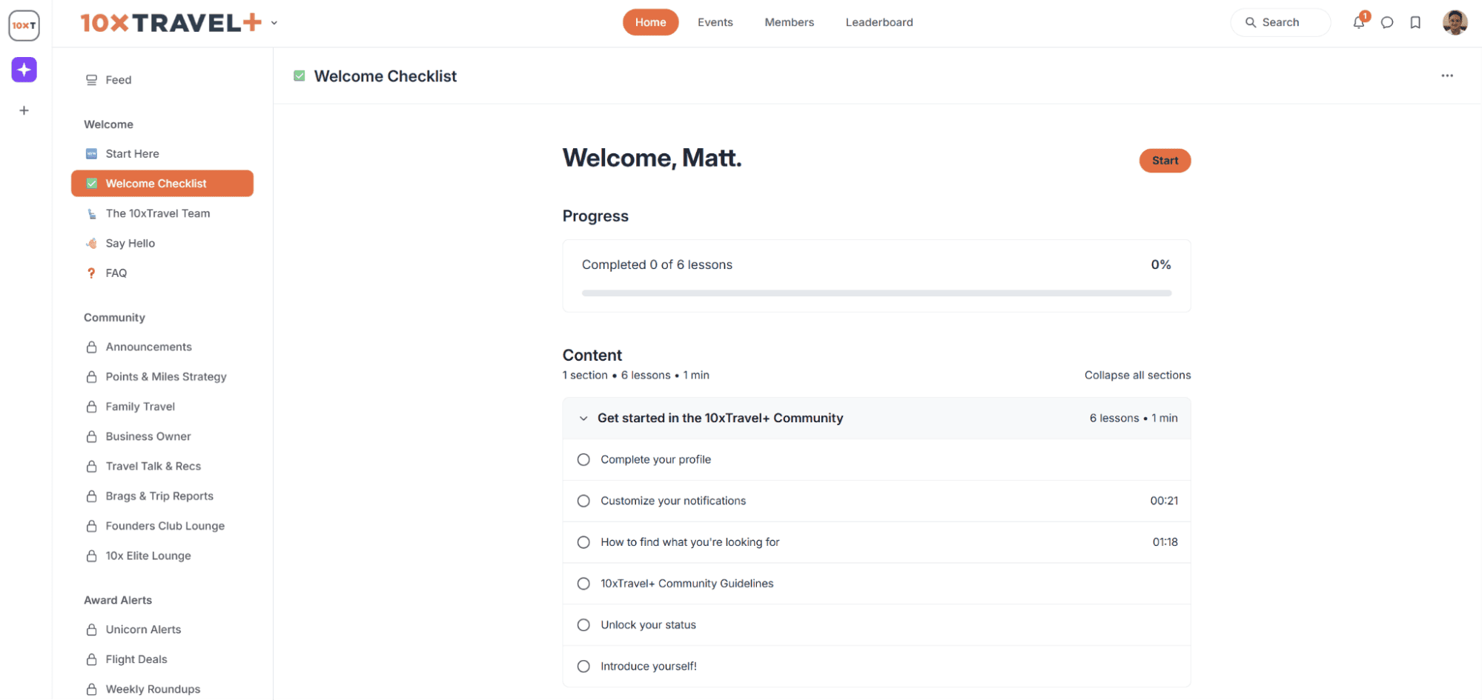Click Collapse all sections
Viewport: 1482px width, 700px height.
click(1137, 376)
